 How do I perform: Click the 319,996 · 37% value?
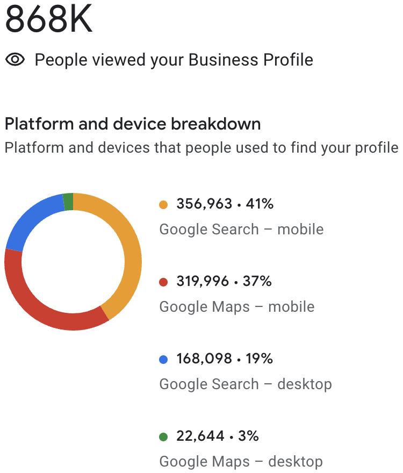click(x=224, y=281)
